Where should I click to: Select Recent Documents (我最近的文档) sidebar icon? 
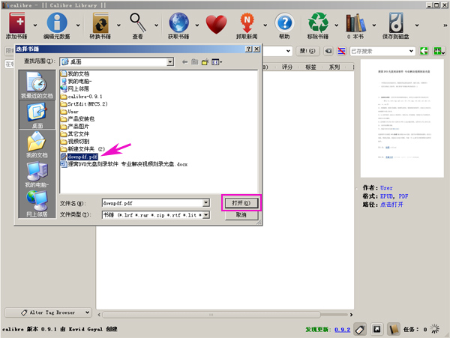tap(37, 85)
